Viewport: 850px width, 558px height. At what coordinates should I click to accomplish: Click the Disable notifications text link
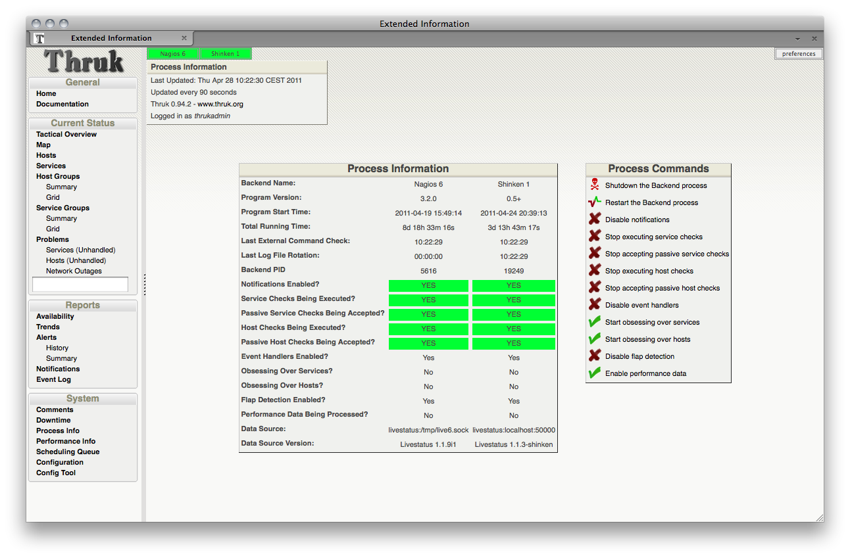[x=637, y=220]
